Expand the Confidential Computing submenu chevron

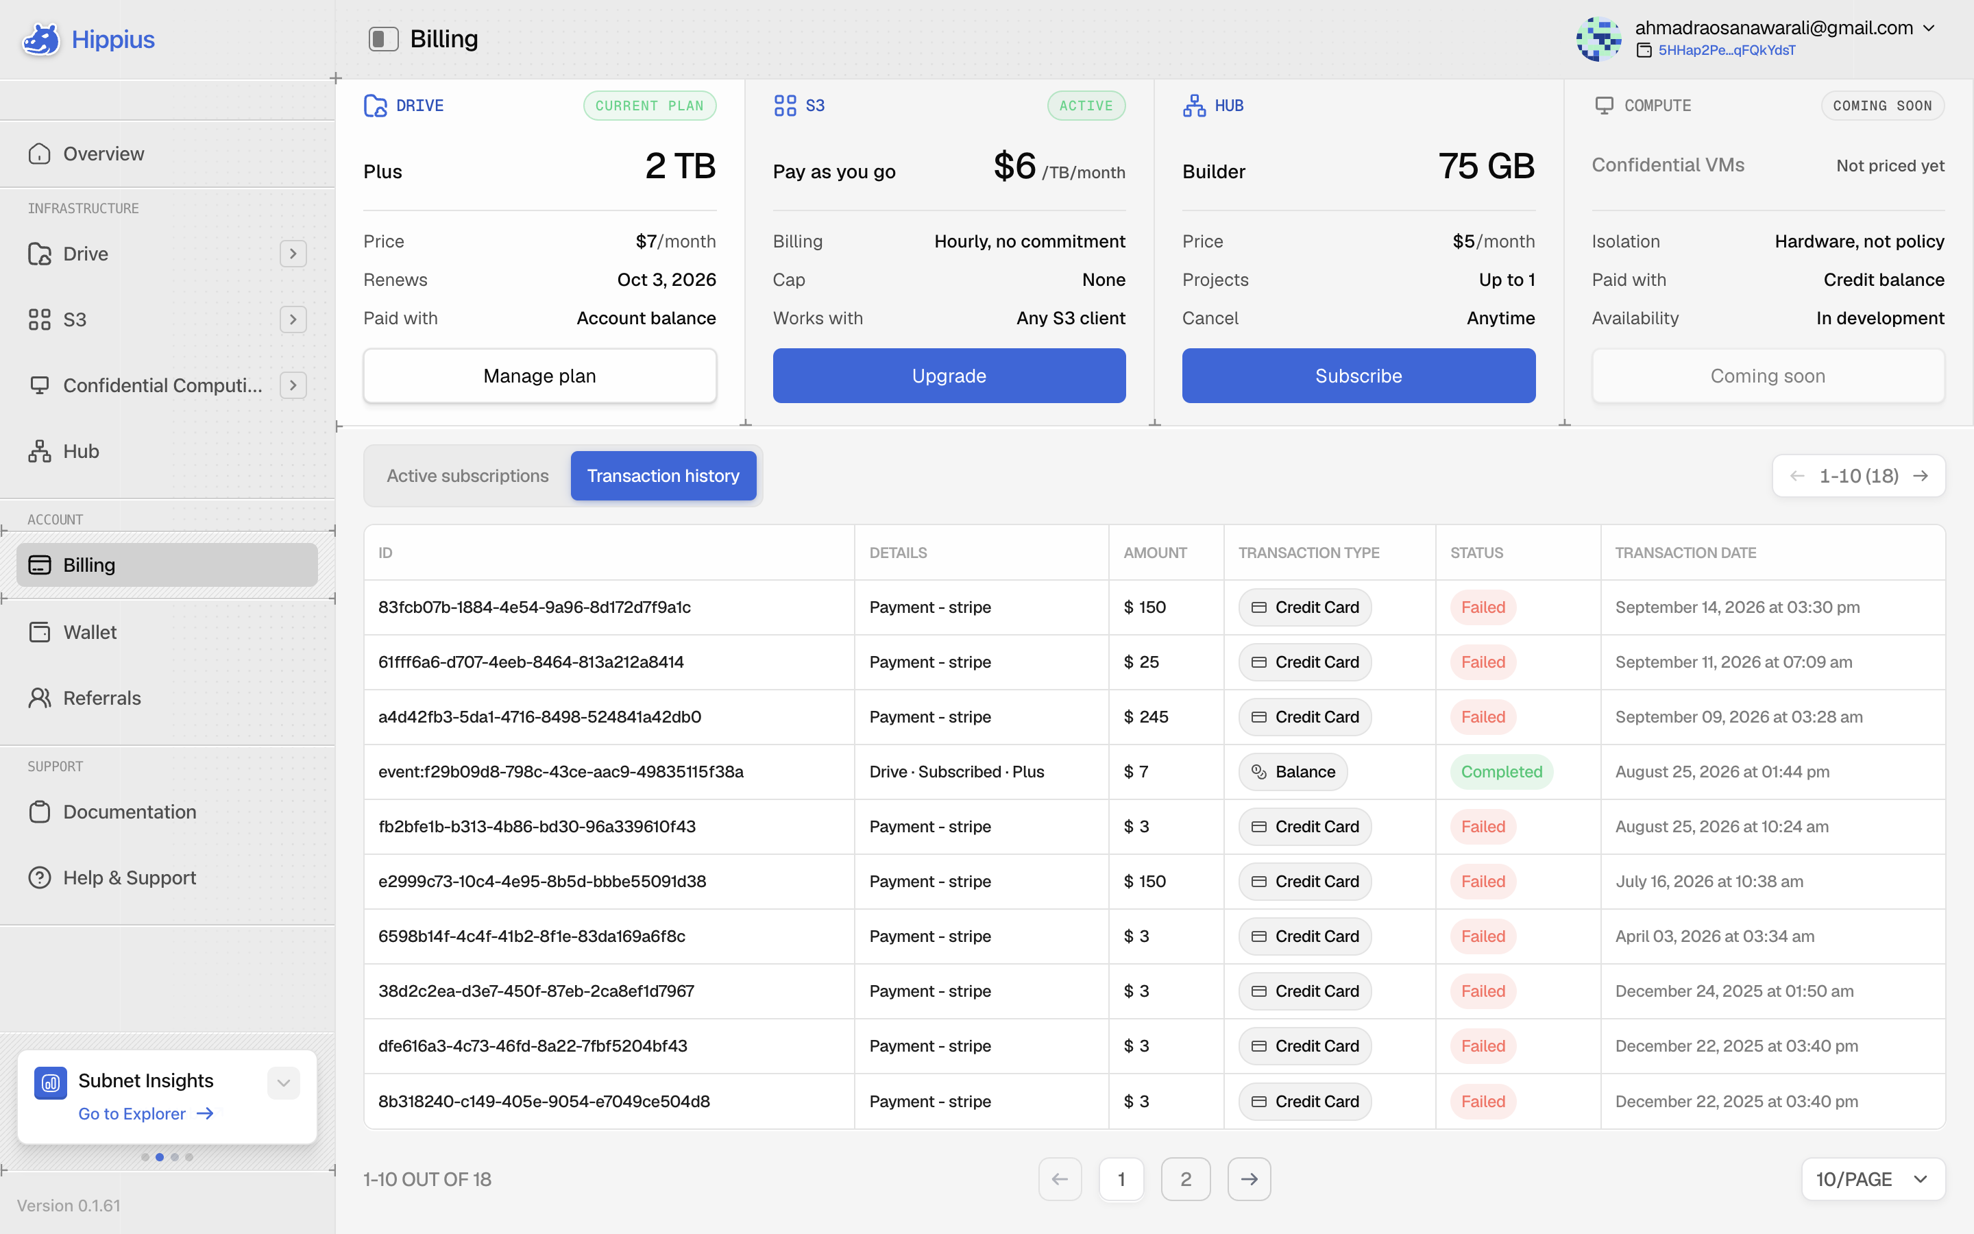click(293, 385)
